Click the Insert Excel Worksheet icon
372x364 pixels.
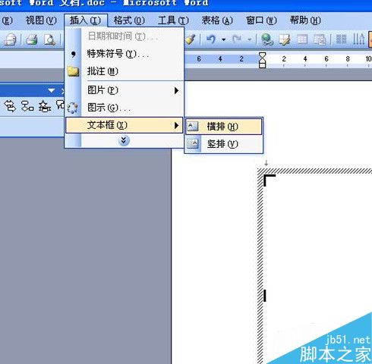pyautogui.click(x=320, y=39)
